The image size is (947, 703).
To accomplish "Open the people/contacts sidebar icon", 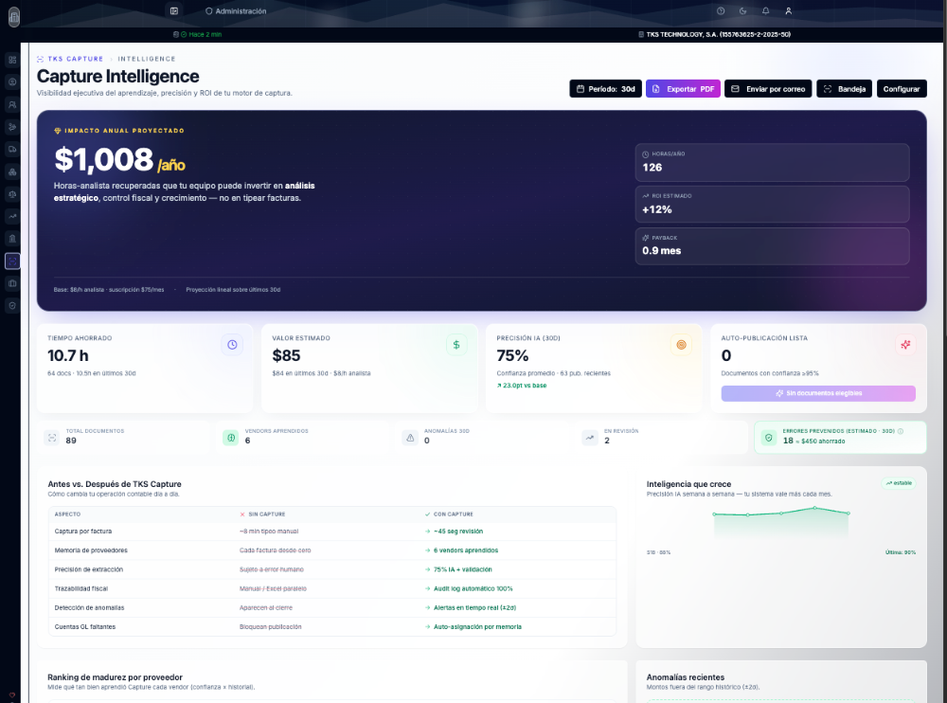I will pyautogui.click(x=12, y=104).
